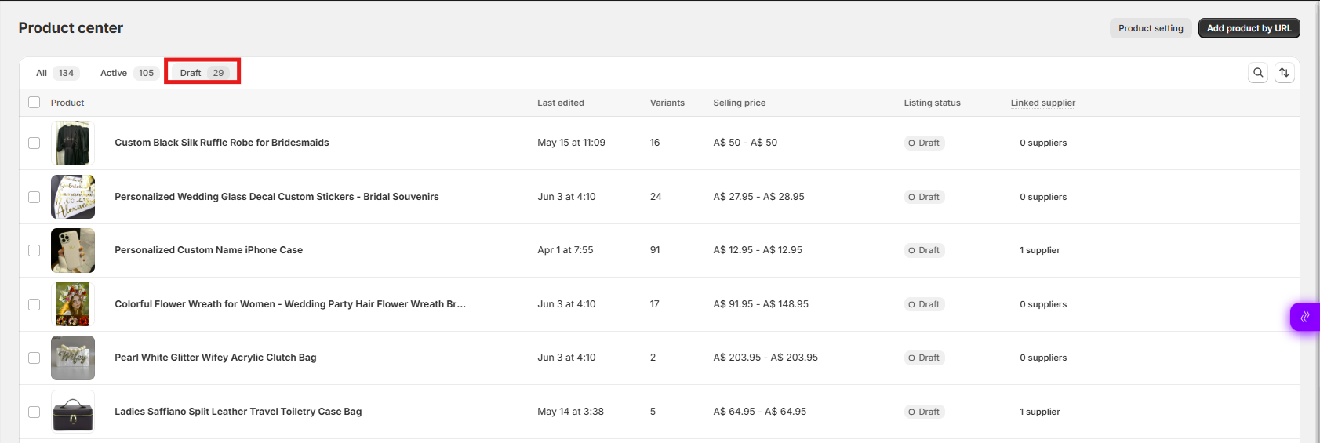Image resolution: width=1320 pixels, height=443 pixels.
Task: Open the Acrylic Clutch Bag thumbnail
Action: [73, 358]
